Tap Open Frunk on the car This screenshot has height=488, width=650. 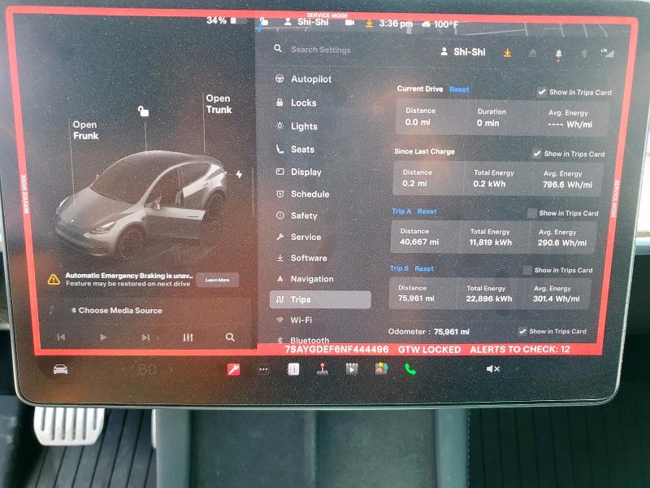tap(85, 130)
